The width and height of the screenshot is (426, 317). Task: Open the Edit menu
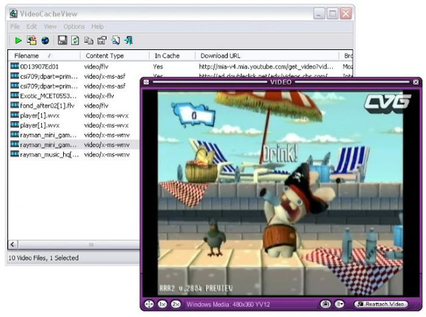31,27
